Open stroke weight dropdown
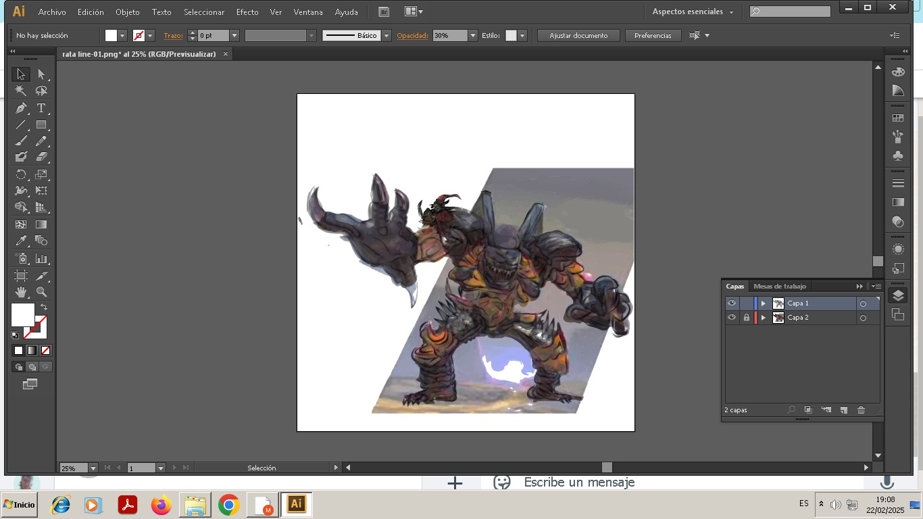The image size is (923, 519). [234, 36]
